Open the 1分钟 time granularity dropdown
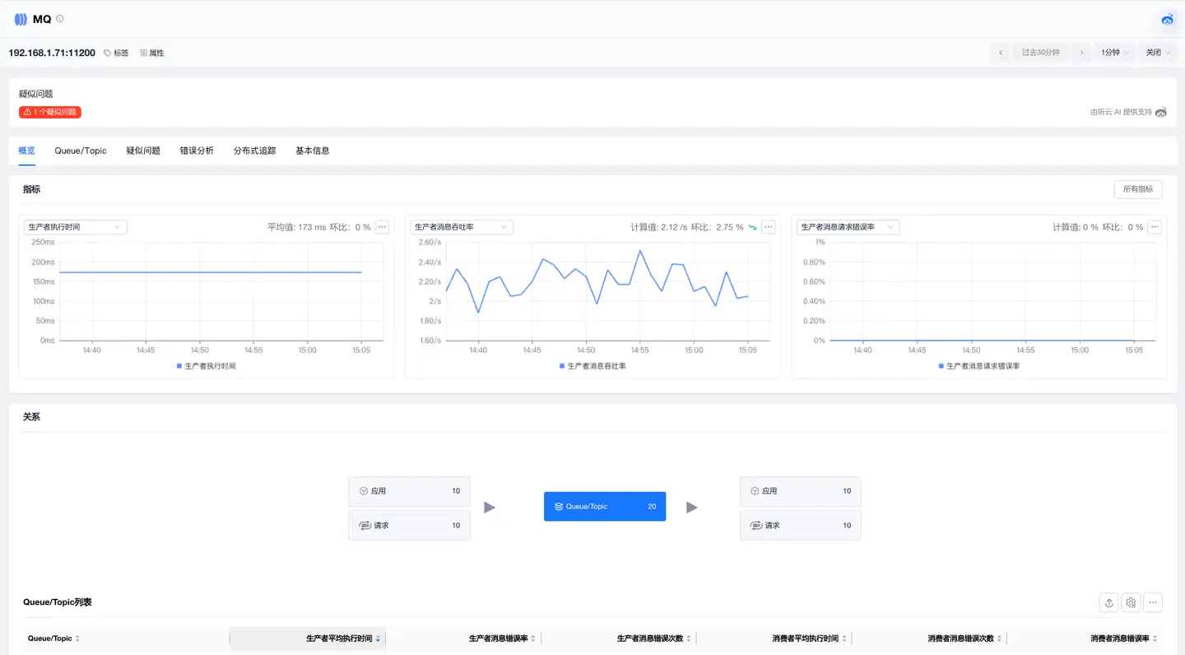Viewport: 1185px width, 655px height. (1113, 52)
